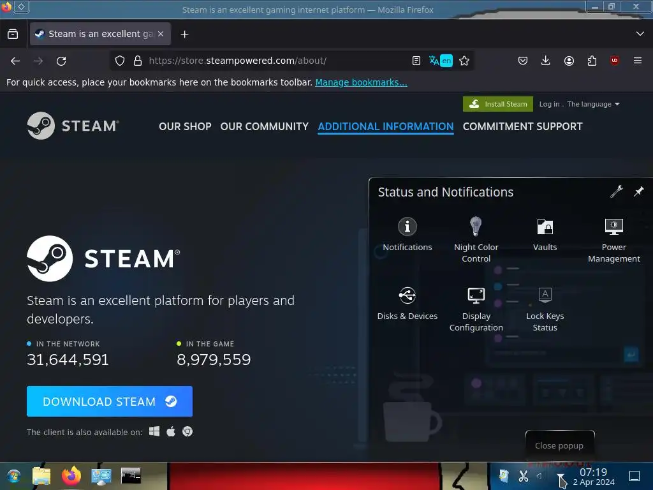Click the Windows platform icon

(154, 431)
